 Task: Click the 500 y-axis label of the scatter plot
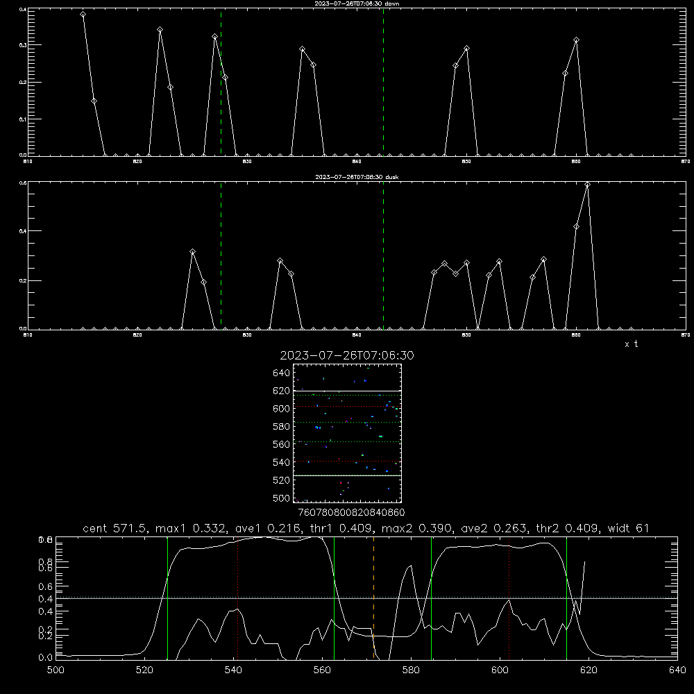click(x=282, y=498)
